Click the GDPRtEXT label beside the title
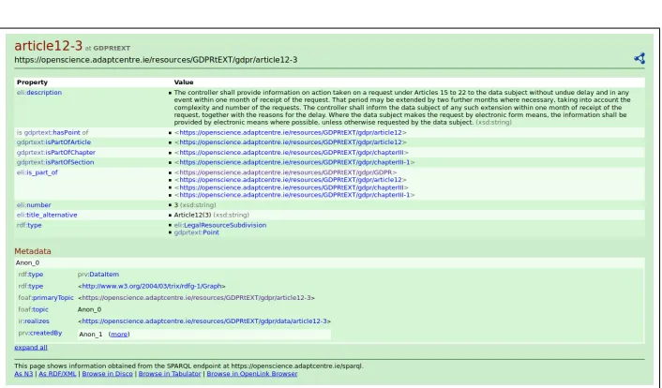The image size is (662, 388). (112, 48)
